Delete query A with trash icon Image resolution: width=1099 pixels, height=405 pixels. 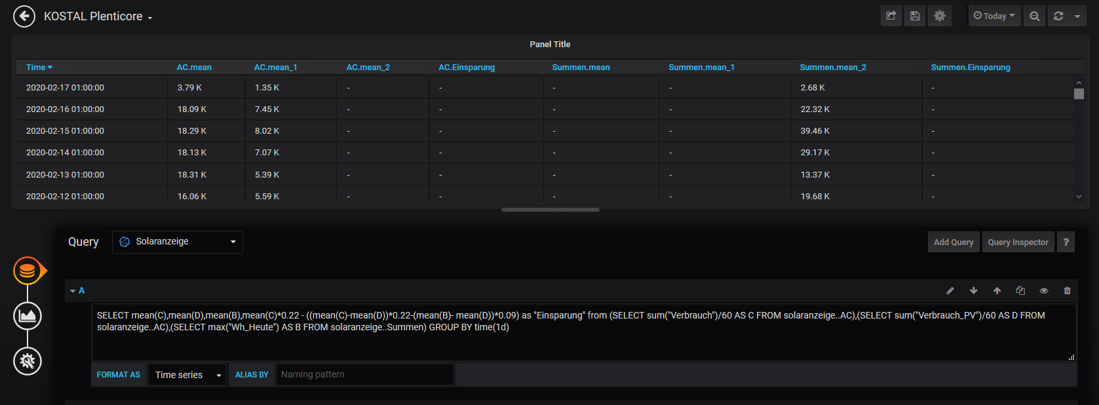1067,290
